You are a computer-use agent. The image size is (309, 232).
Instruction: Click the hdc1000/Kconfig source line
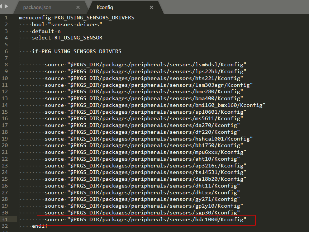pos(146,219)
